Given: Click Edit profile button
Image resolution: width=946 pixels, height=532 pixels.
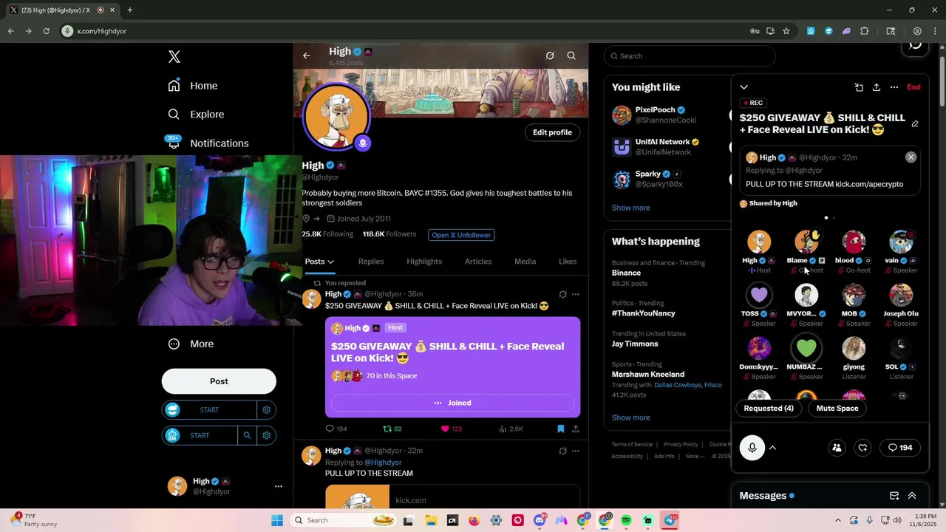Looking at the screenshot, I should [x=552, y=132].
